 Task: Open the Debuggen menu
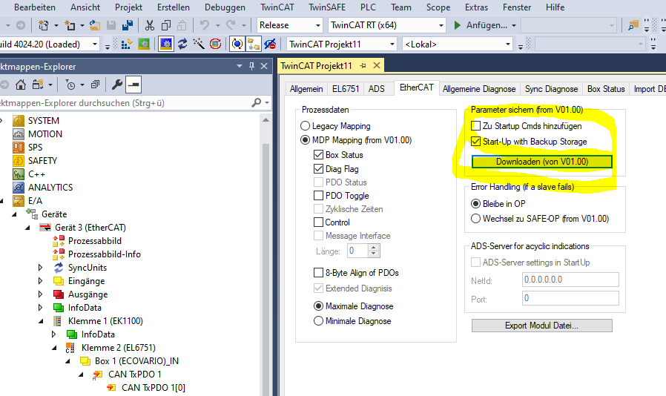225,7
